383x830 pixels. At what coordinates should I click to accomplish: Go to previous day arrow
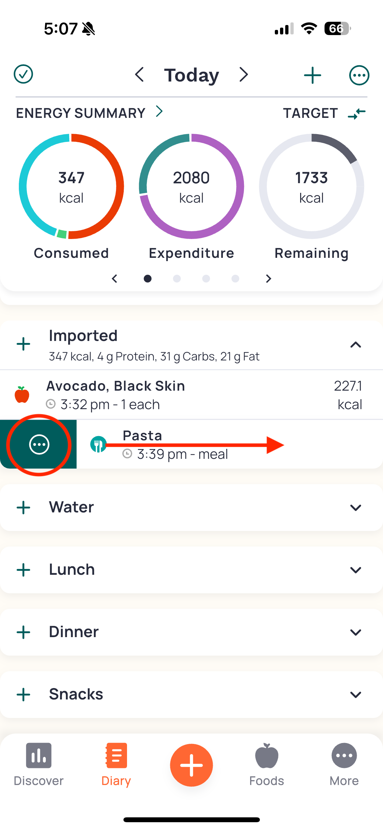pyautogui.click(x=139, y=75)
